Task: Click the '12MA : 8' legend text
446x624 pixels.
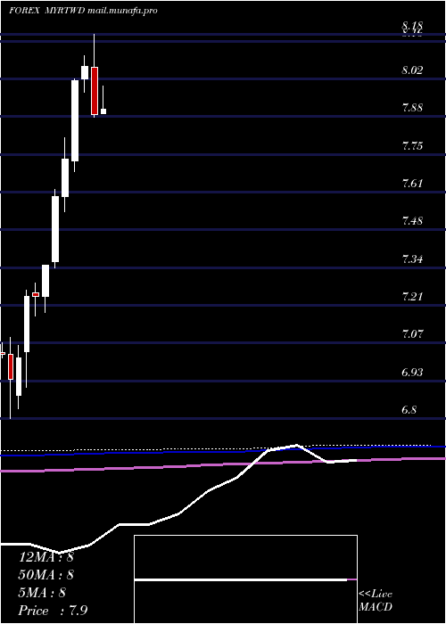Action: tap(45, 557)
